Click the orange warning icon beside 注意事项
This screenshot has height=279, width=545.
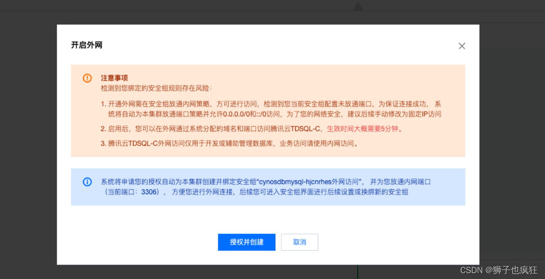(87, 78)
